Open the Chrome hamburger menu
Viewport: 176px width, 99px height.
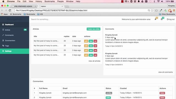(174, 10)
